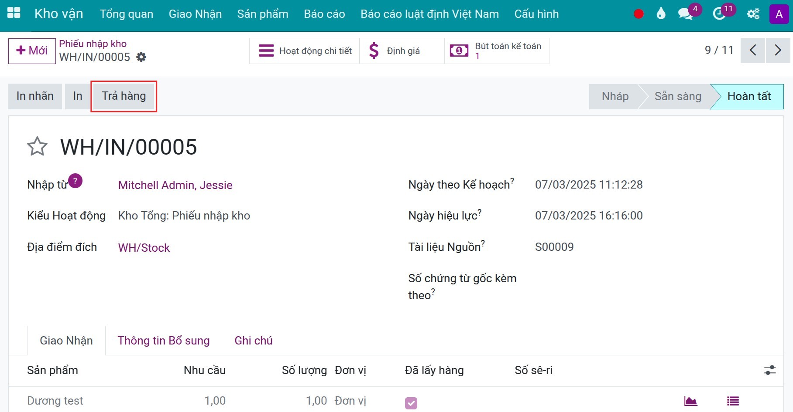Viewport: 793px width, 412px height.
Task: Open detailed operations list icon for Dương test
Action: tap(733, 401)
